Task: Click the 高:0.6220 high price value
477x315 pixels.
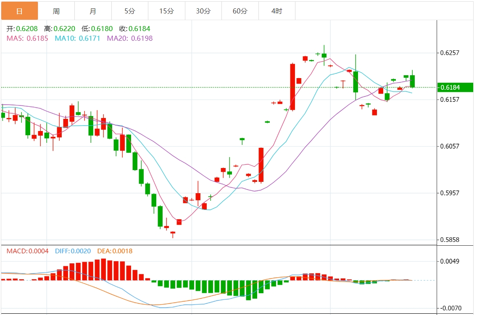Action: click(x=60, y=29)
